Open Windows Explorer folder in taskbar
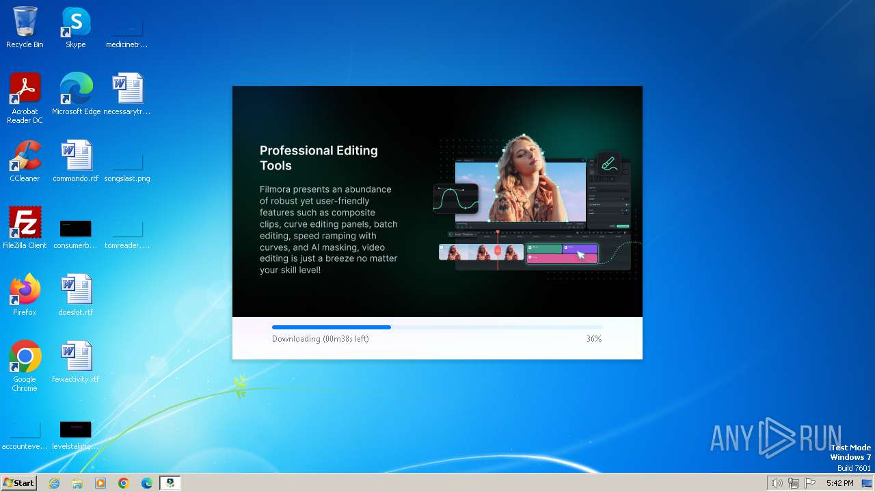 click(77, 483)
